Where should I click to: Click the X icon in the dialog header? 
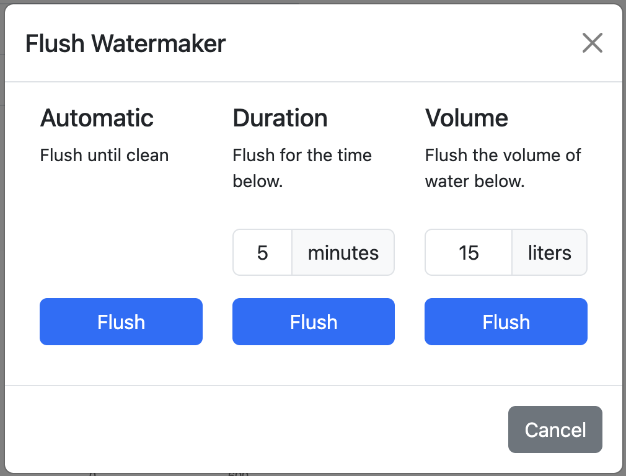pos(592,43)
